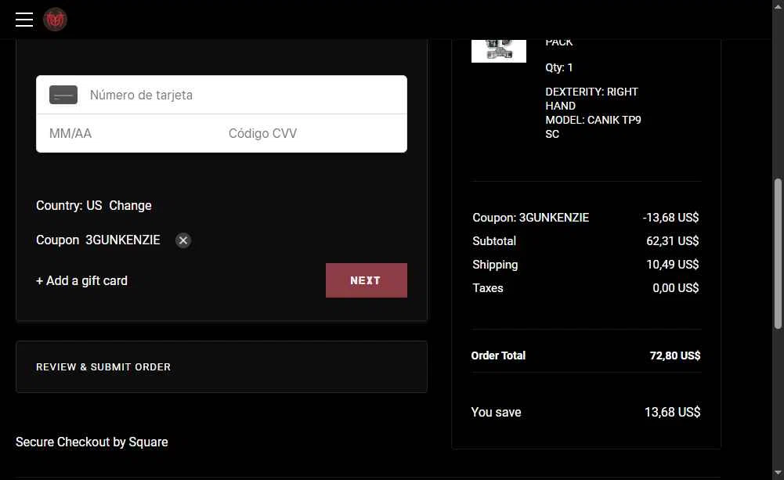Click the You save label
784x480 pixels.
pyautogui.click(x=496, y=412)
